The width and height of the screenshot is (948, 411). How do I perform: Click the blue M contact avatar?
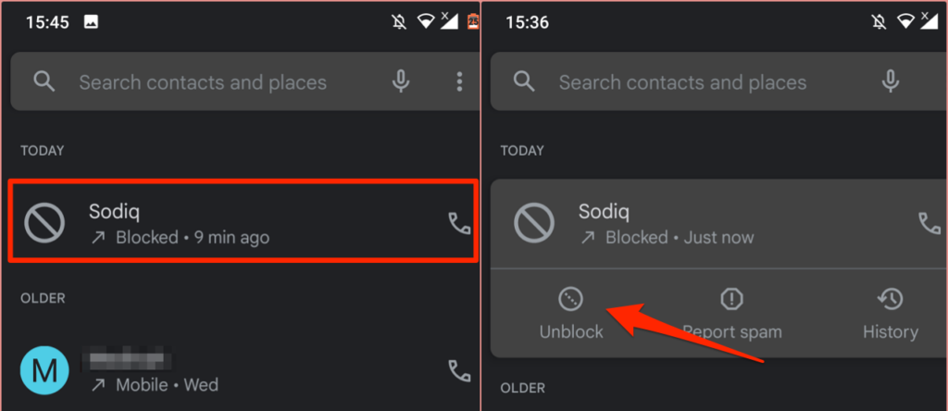44,370
